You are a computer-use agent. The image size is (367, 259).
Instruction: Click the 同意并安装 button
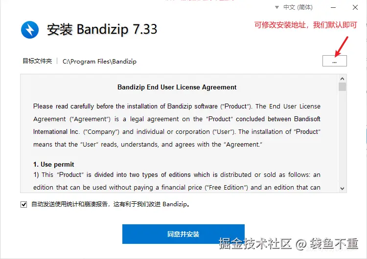point(183,234)
